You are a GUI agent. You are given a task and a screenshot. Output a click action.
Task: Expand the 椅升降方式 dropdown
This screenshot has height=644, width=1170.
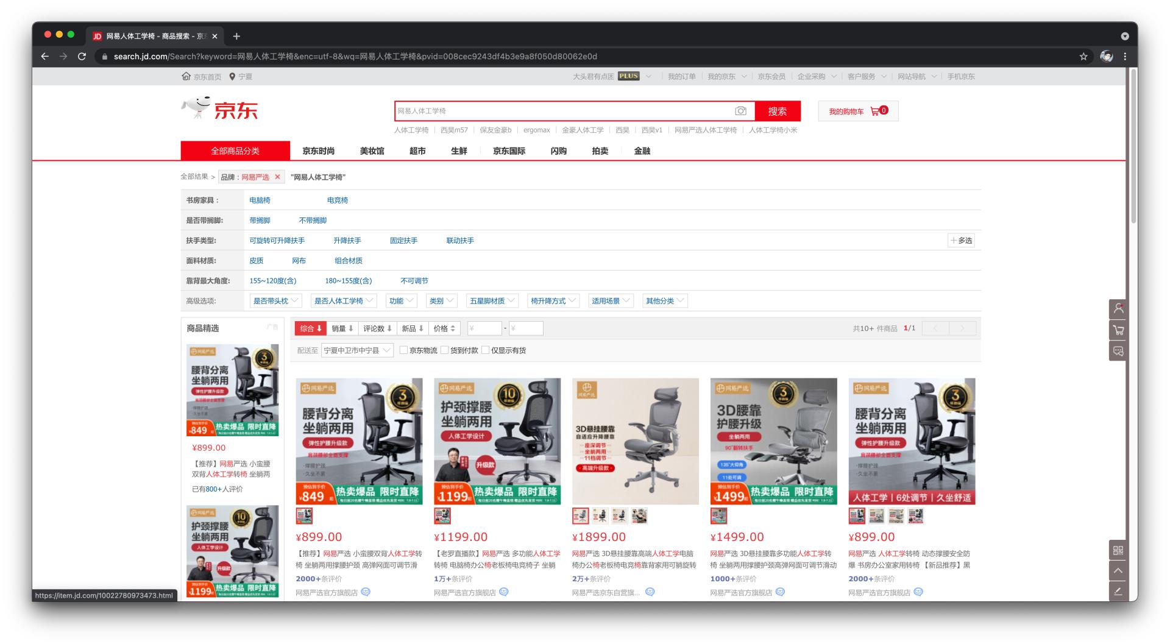pyautogui.click(x=553, y=301)
